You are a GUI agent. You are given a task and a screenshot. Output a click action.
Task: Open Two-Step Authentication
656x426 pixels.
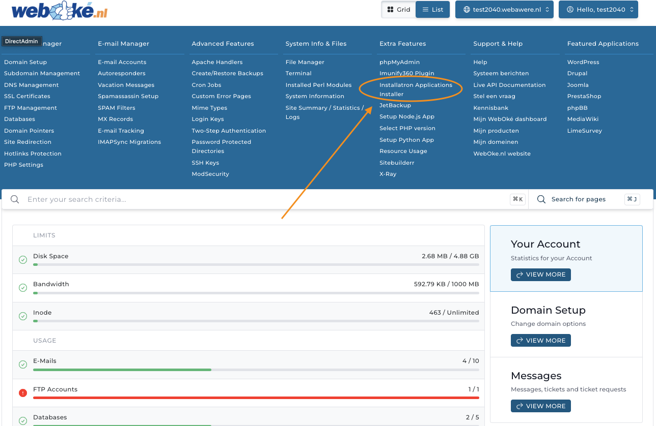click(x=229, y=131)
